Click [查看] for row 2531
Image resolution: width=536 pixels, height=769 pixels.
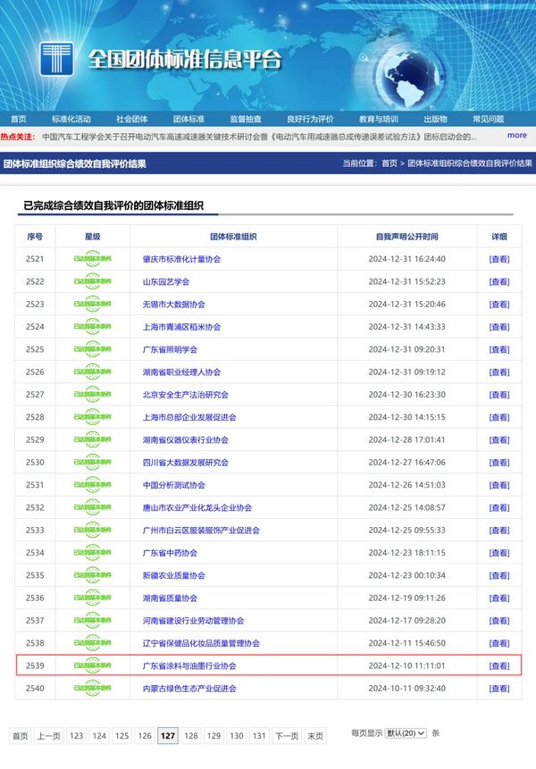coord(499,485)
